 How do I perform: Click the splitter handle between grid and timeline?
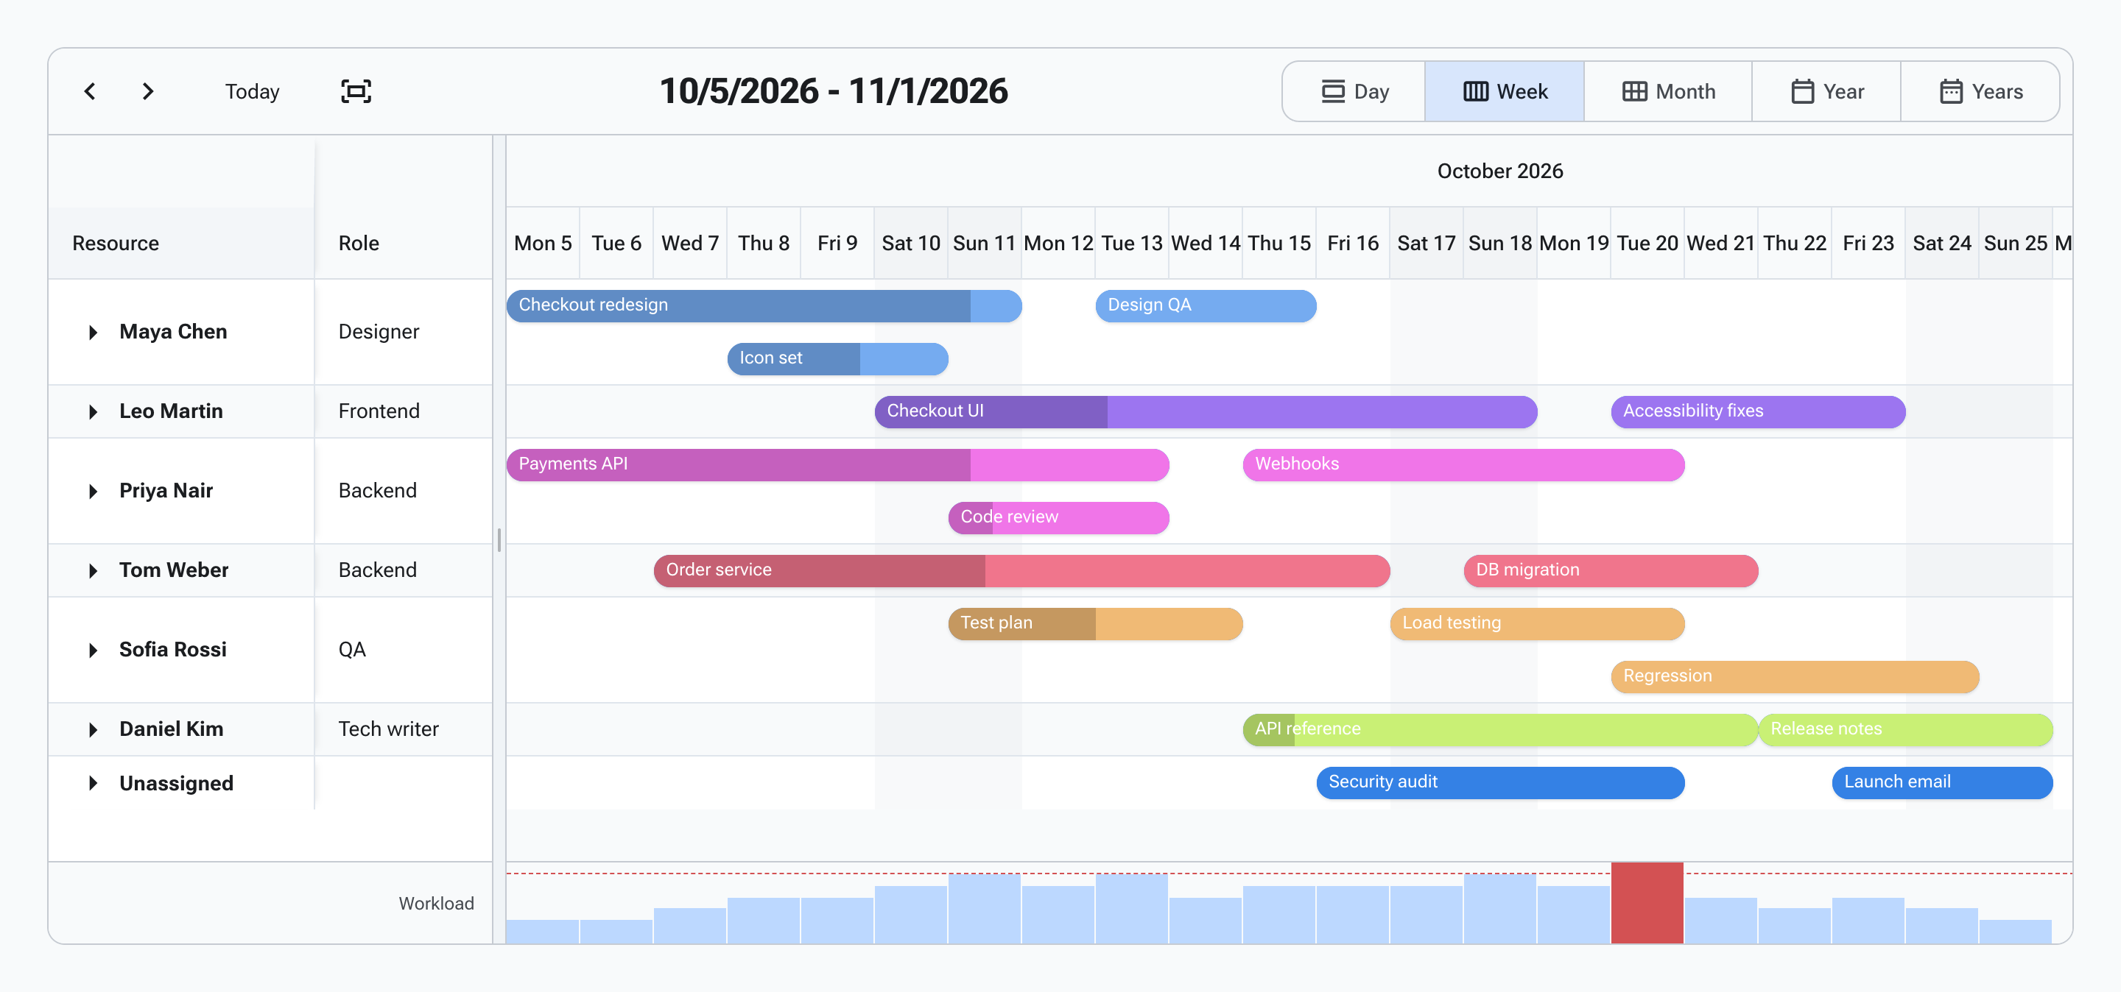(499, 539)
